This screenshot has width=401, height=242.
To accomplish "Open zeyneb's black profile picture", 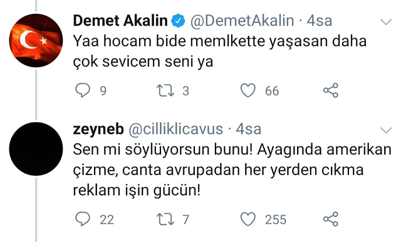I will click(x=36, y=149).
